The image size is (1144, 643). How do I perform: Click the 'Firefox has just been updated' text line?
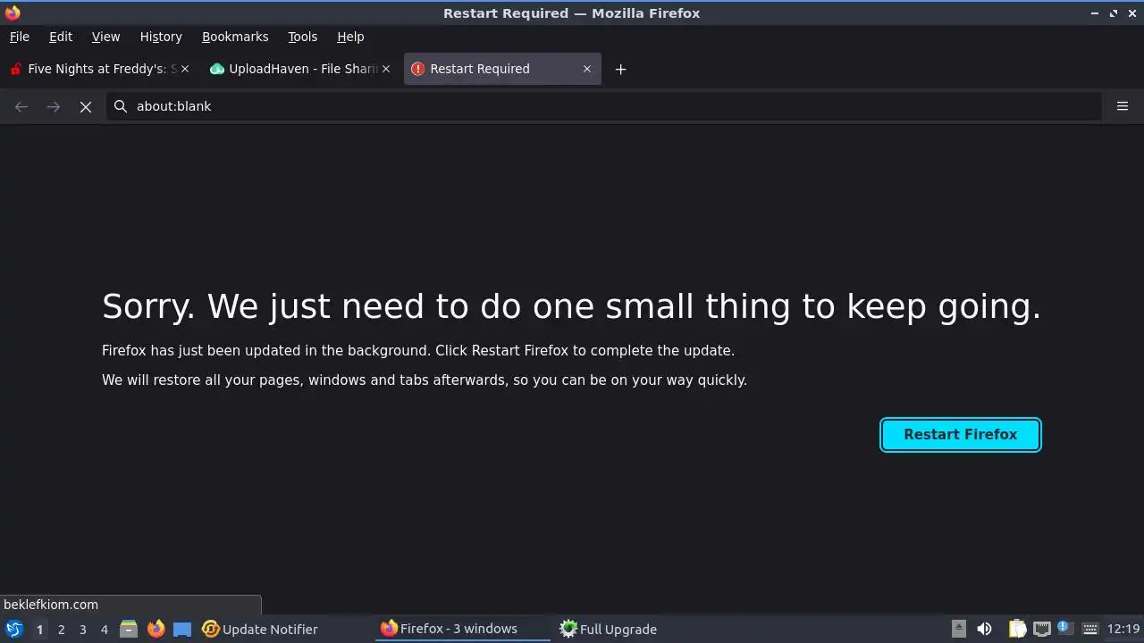pyautogui.click(x=418, y=350)
